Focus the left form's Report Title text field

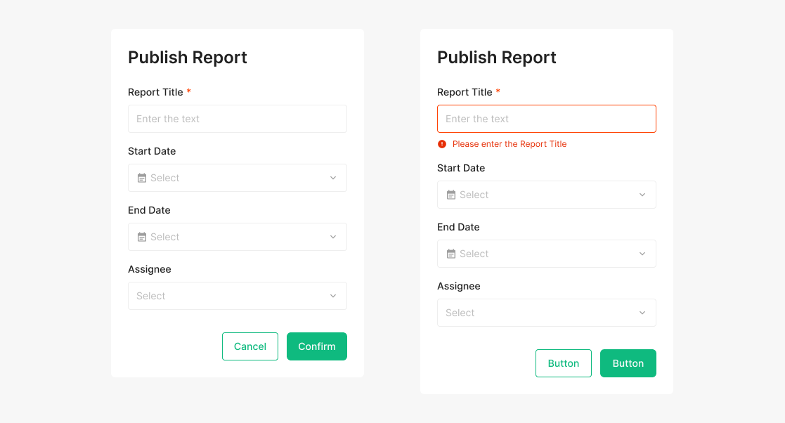click(238, 119)
